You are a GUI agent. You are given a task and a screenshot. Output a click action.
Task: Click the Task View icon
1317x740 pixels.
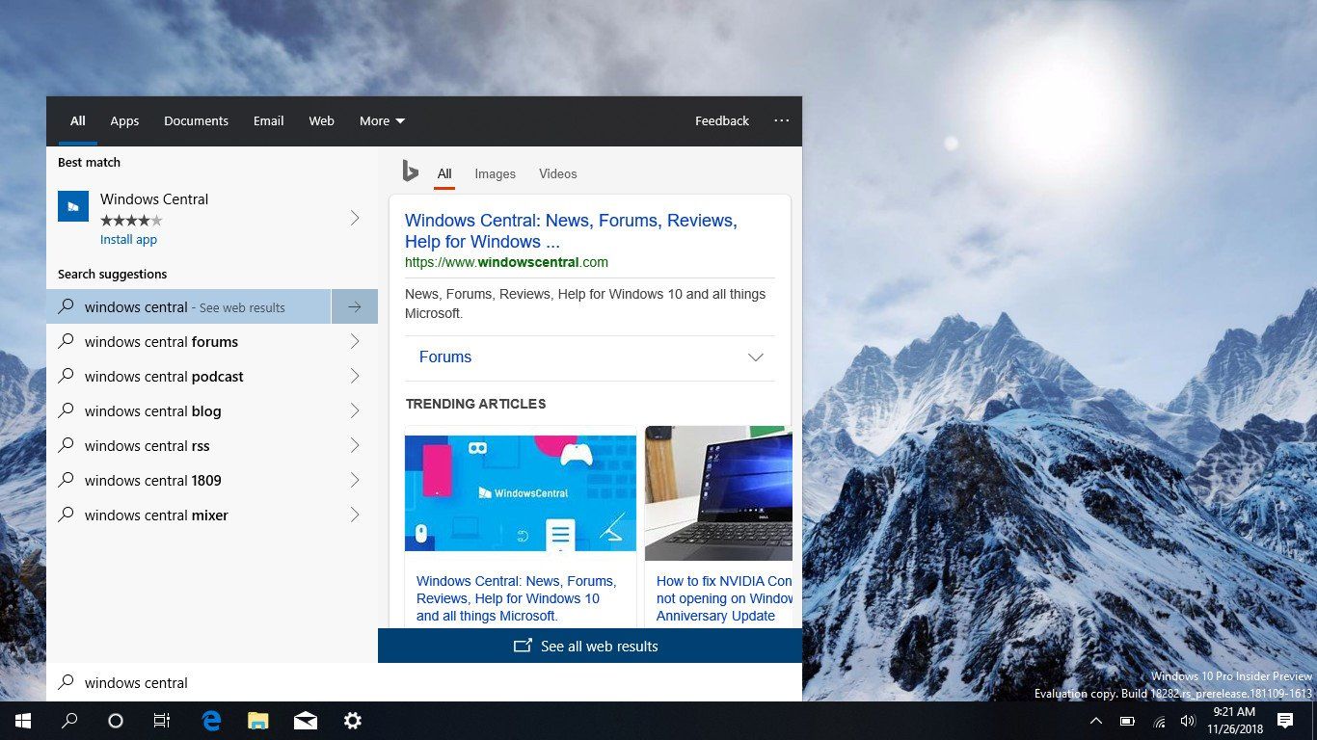(x=162, y=720)
